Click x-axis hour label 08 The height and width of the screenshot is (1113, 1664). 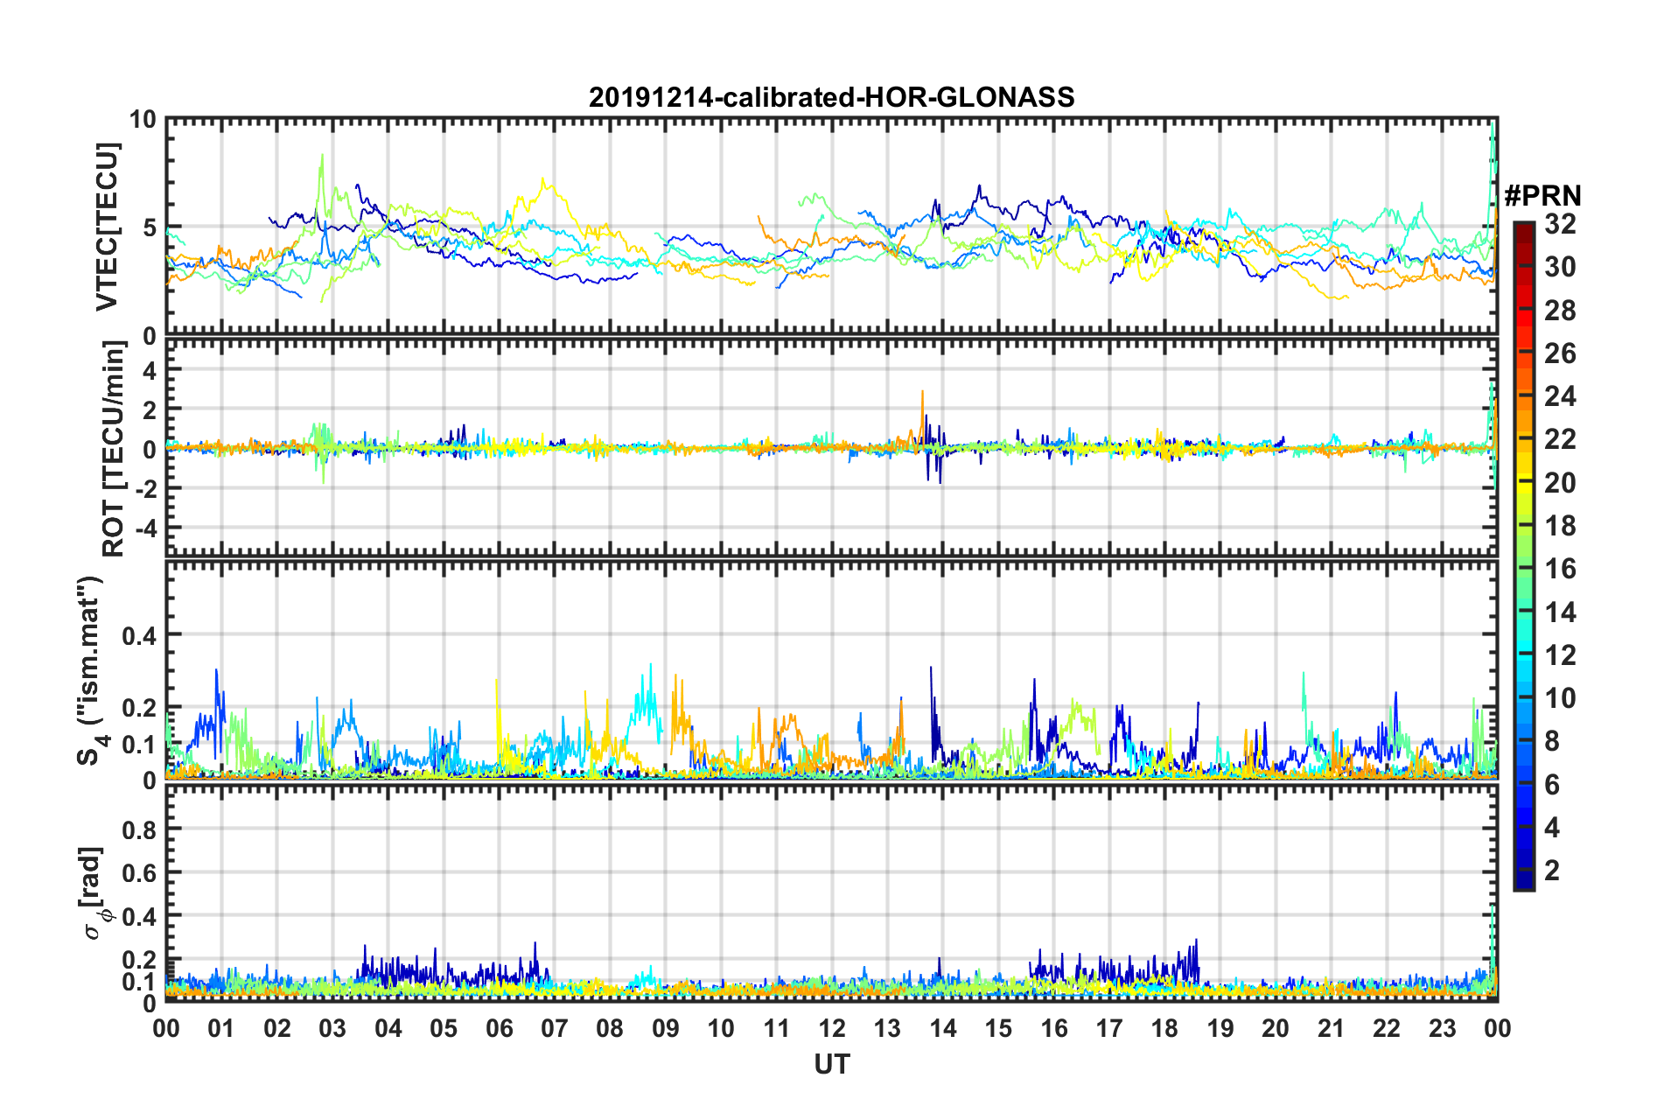pyautogui.click(x=610, y=1028)
